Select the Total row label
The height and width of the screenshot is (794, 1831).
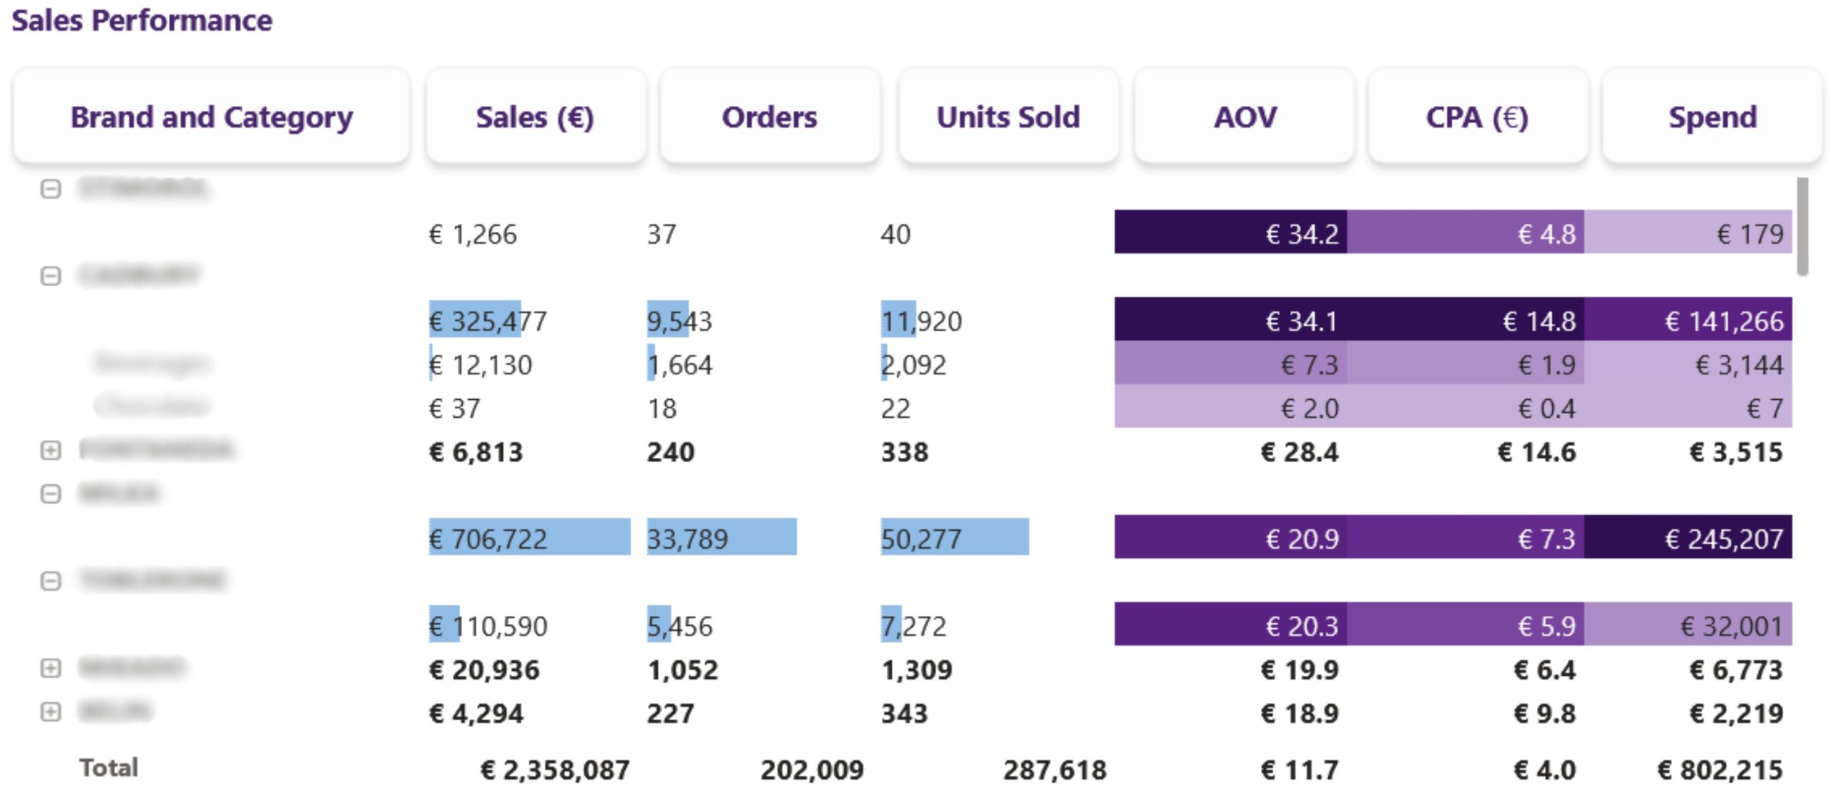pos(108,768)
